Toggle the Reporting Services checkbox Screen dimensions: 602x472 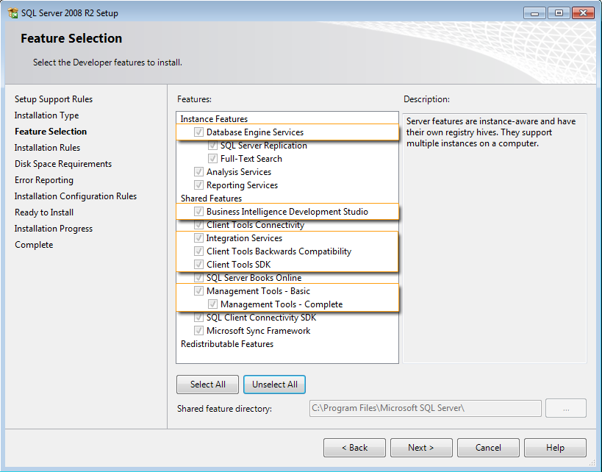point(198,185)
